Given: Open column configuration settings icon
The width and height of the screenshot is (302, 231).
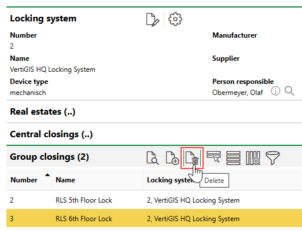Looking at the screenshot, I should [x=253, y=158].
